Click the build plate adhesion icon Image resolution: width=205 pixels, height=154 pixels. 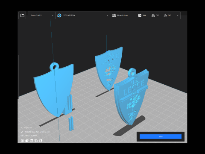[165, 15]
